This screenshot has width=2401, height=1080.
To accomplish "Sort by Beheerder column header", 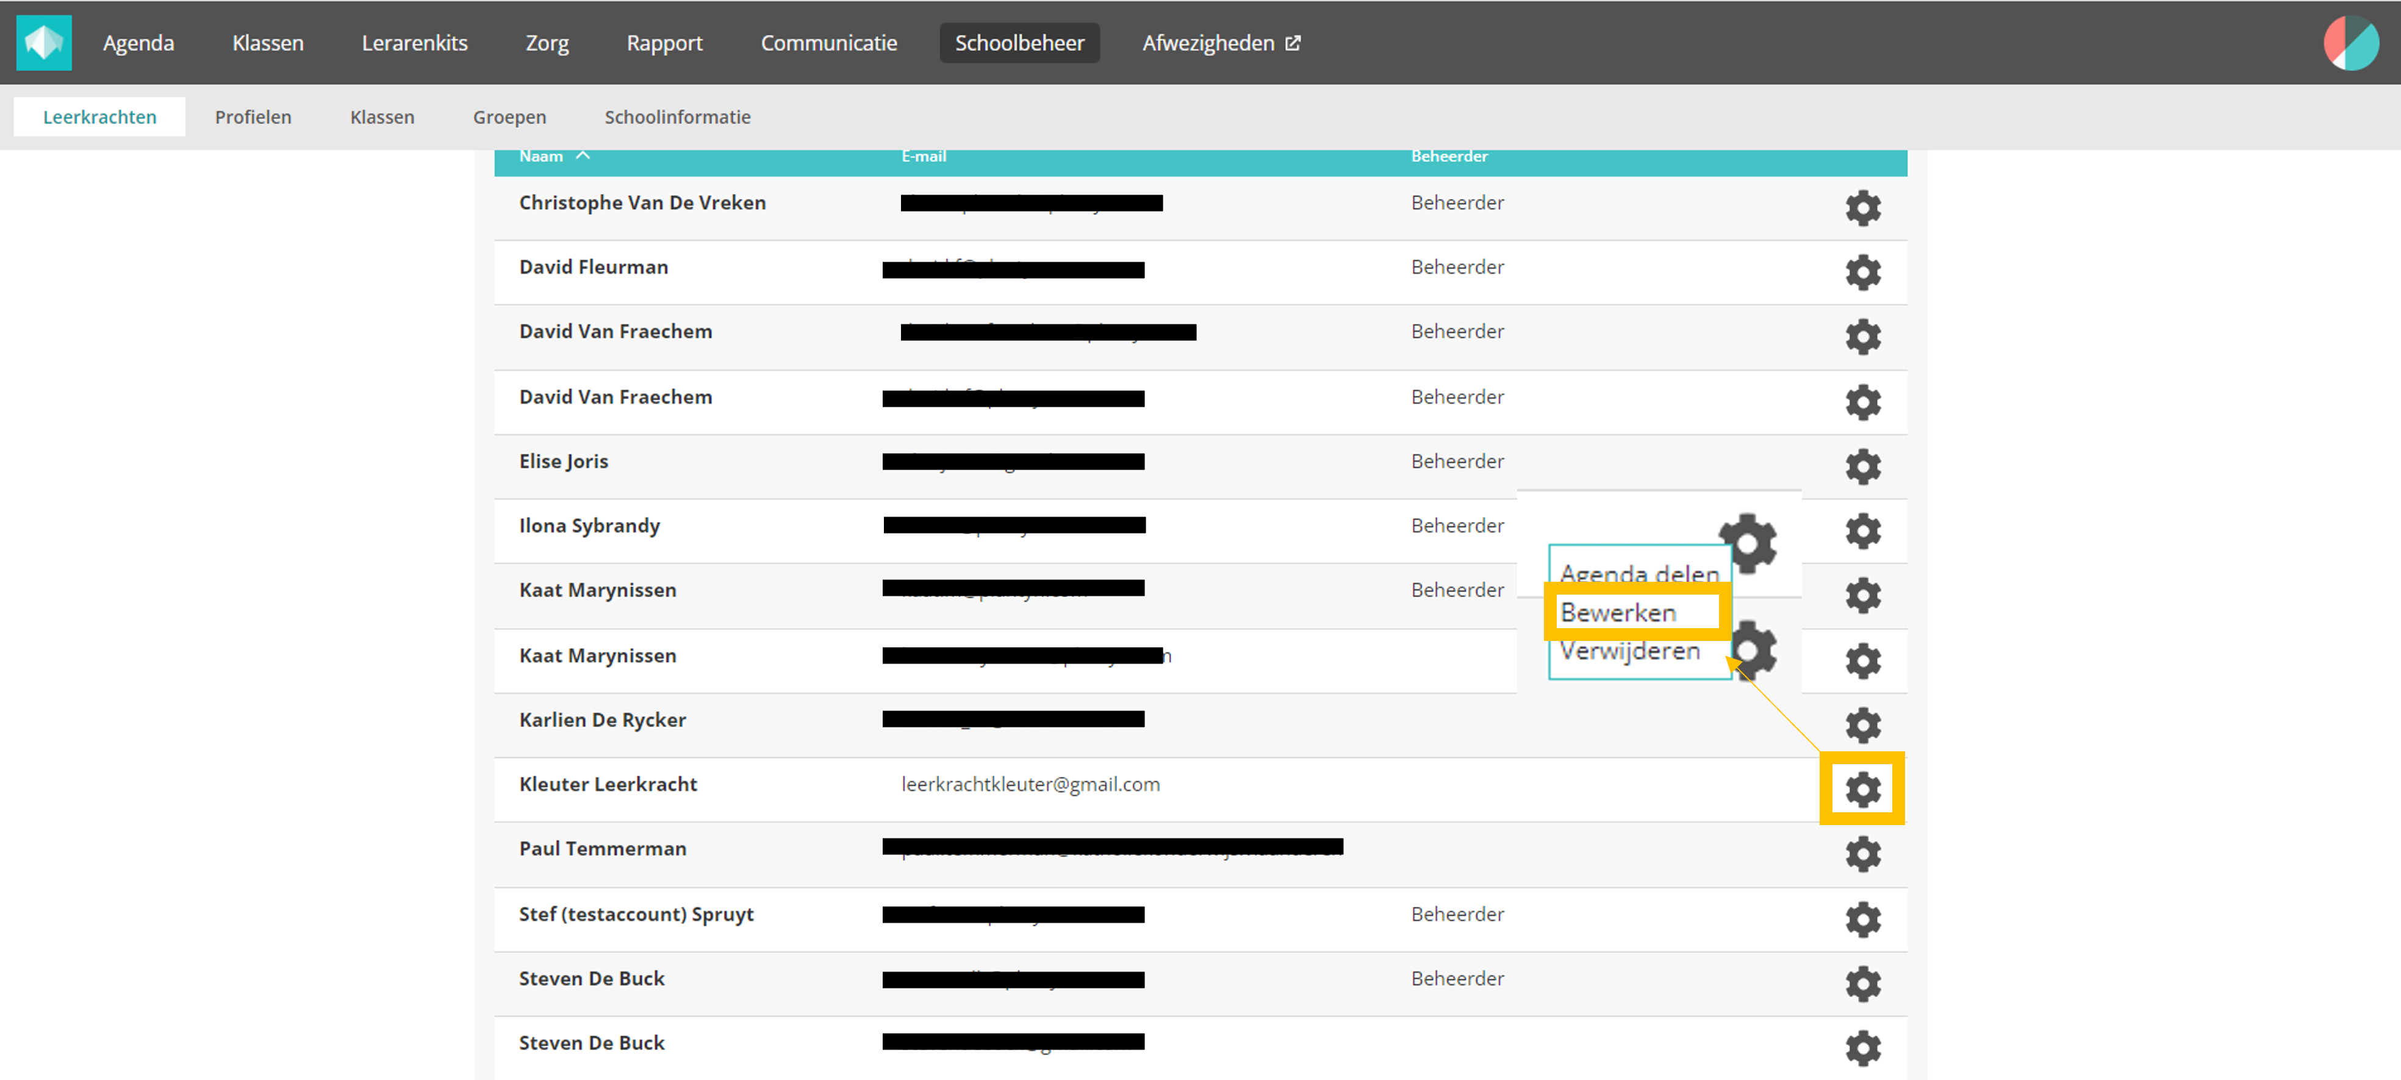I will 1448,157.
